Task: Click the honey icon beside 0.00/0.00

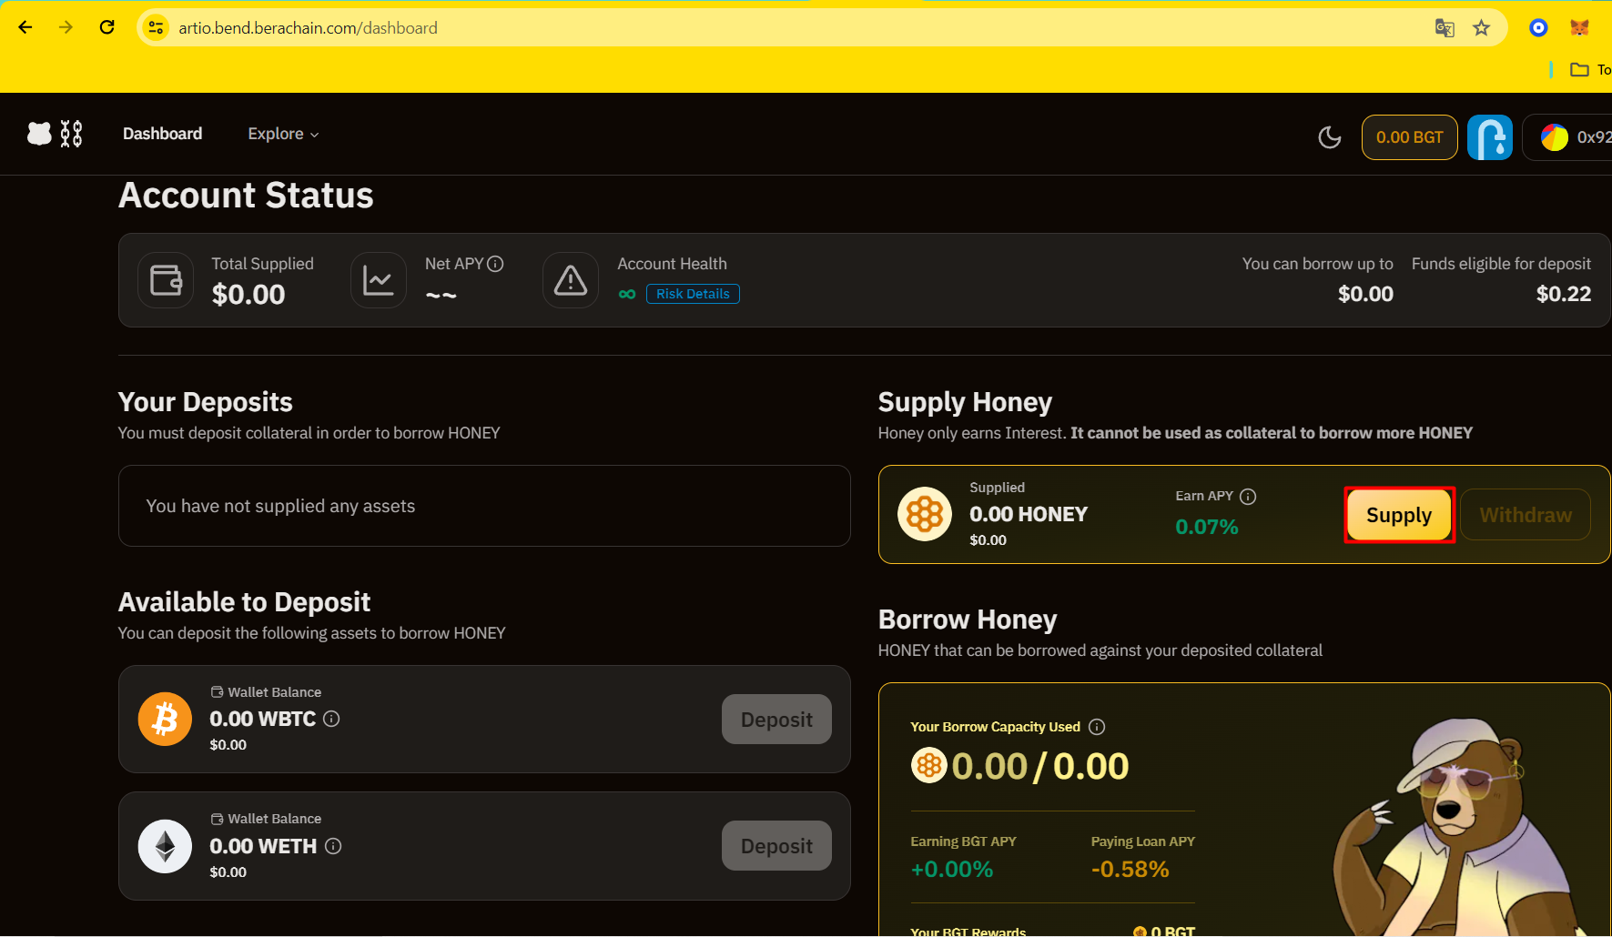Action: (x=929, y=766)
